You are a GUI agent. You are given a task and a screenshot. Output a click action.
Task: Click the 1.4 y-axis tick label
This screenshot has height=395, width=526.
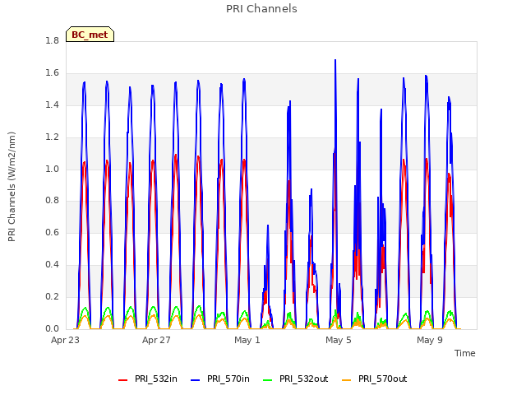point(52,105)
